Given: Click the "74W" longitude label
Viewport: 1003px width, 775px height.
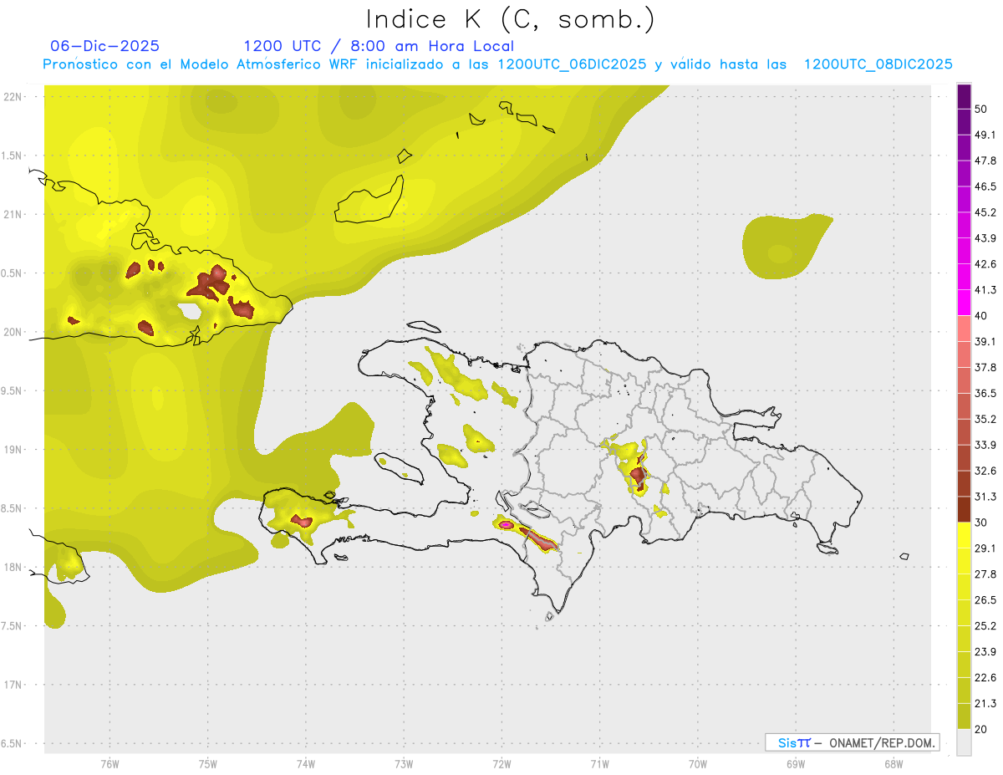Looking at the screenshot, I should [305, 763].
